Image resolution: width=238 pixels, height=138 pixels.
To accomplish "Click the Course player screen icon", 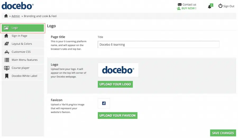I will (x=7, y=68).
